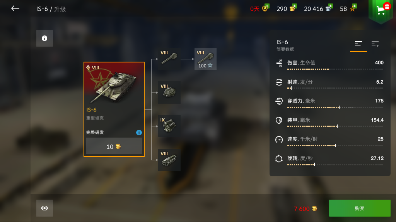The width and height of the screenshot is (396, 222).
Task: Select the IS-6 tank card
Action: [x=114, y=109]
